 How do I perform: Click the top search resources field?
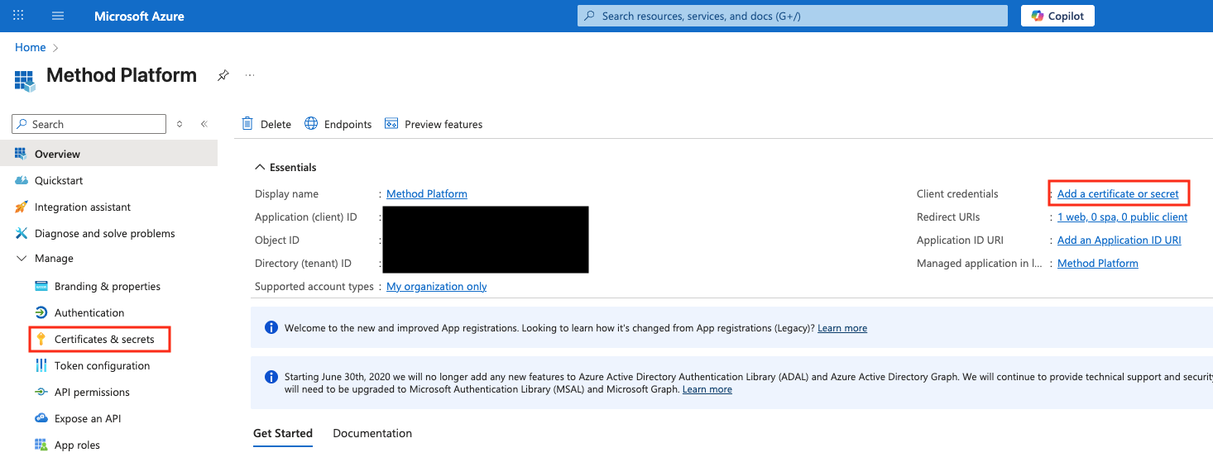pyautogui.click(x=792, y=16)
